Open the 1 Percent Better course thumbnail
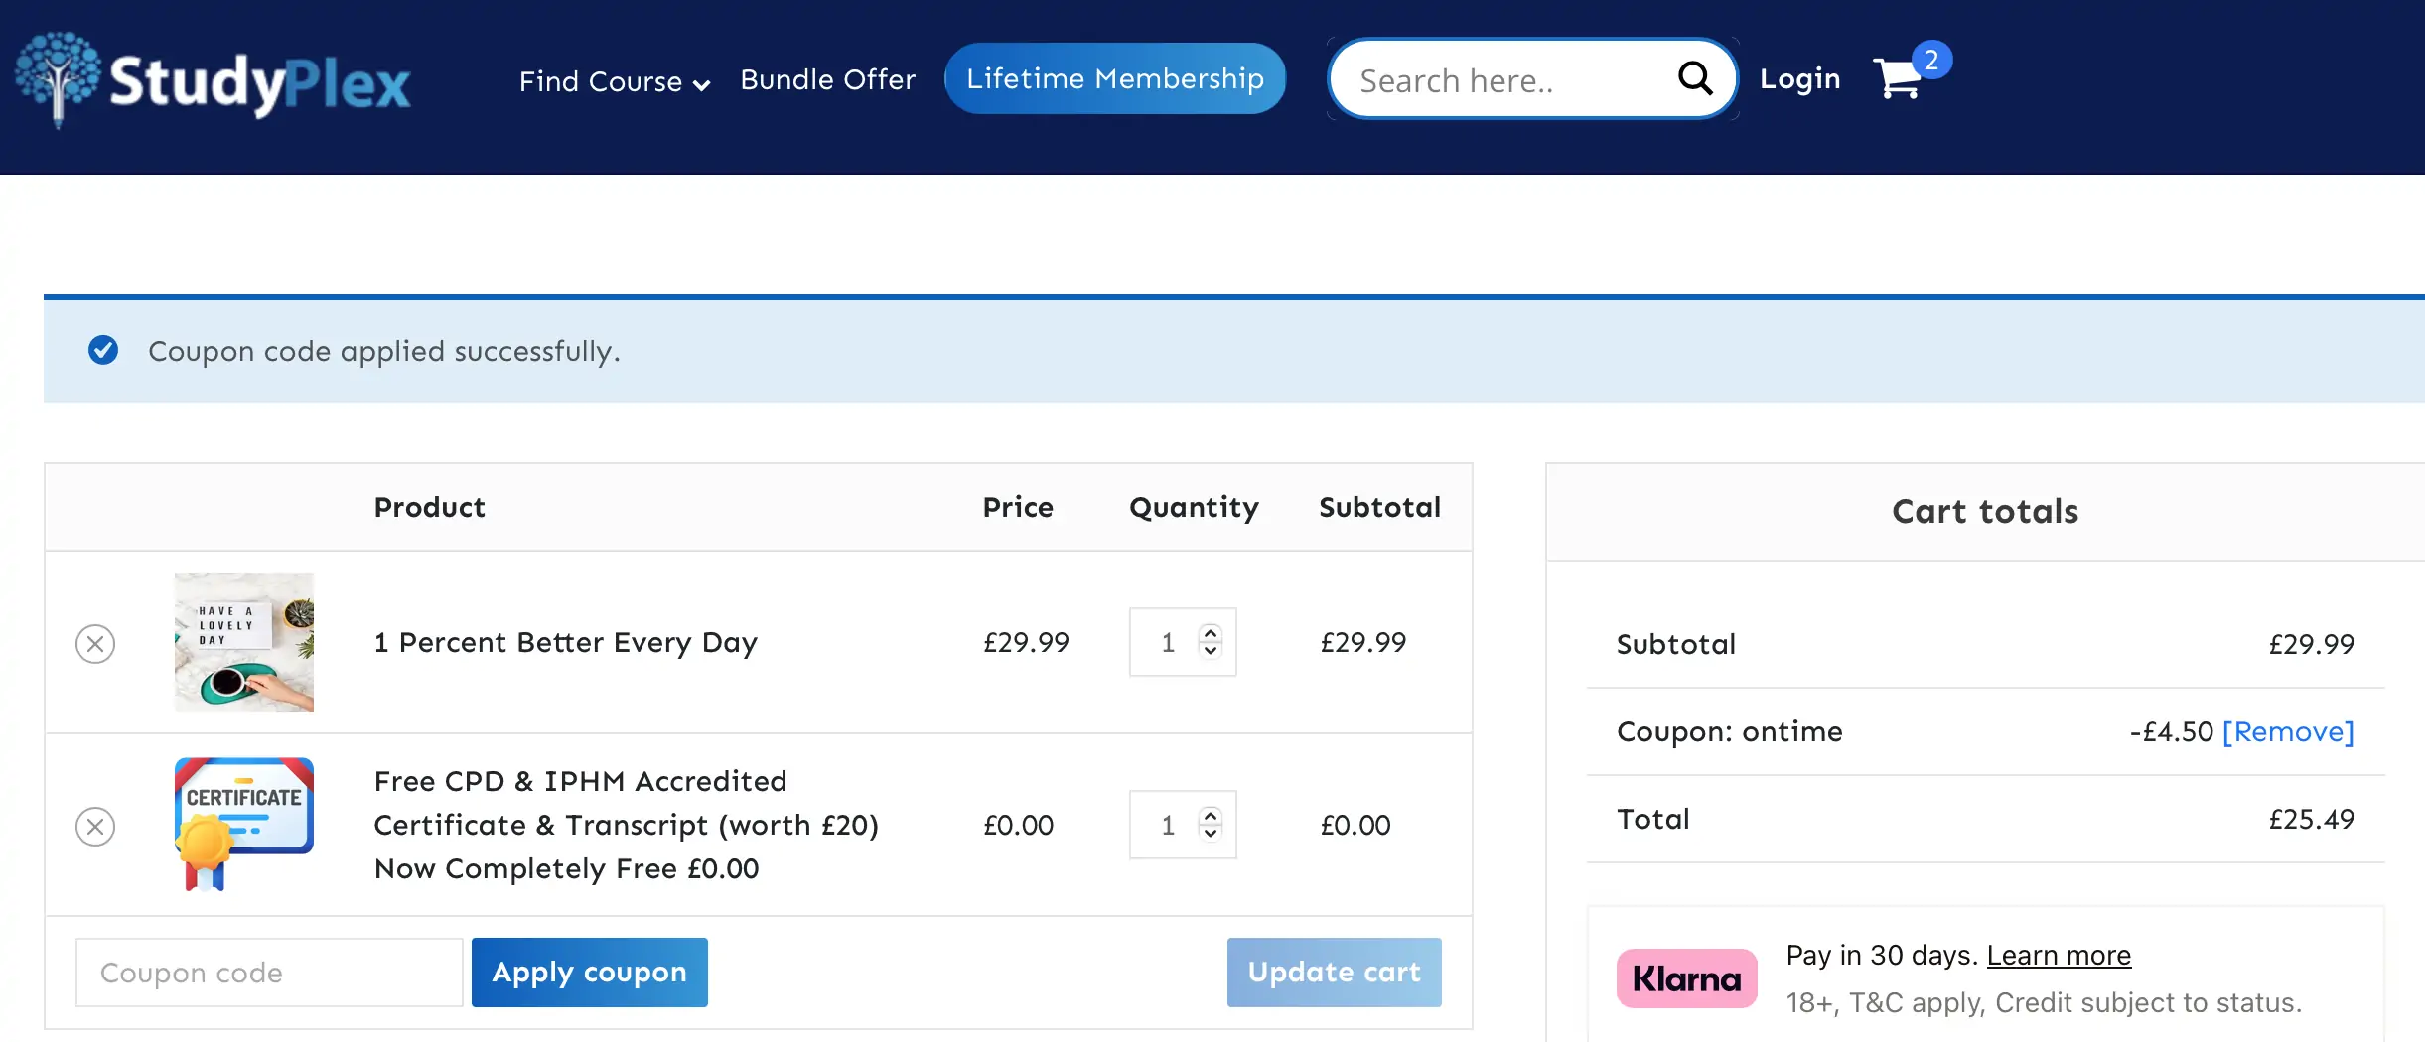The height and width of the screenshot is (1042, 2425). point(244,642)
